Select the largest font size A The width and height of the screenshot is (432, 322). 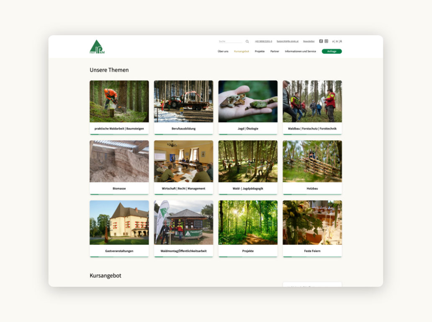341,41
